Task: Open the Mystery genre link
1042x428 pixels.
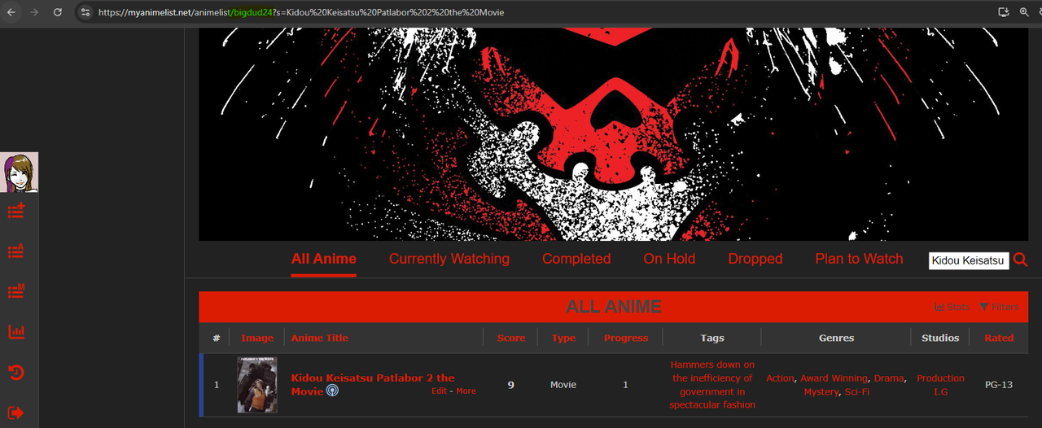Action: point(821,392)
